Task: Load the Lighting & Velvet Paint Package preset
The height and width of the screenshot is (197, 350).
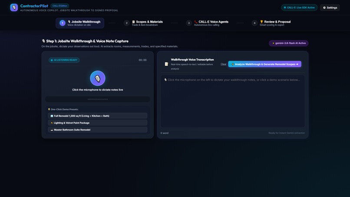Action: pos(98,123)
